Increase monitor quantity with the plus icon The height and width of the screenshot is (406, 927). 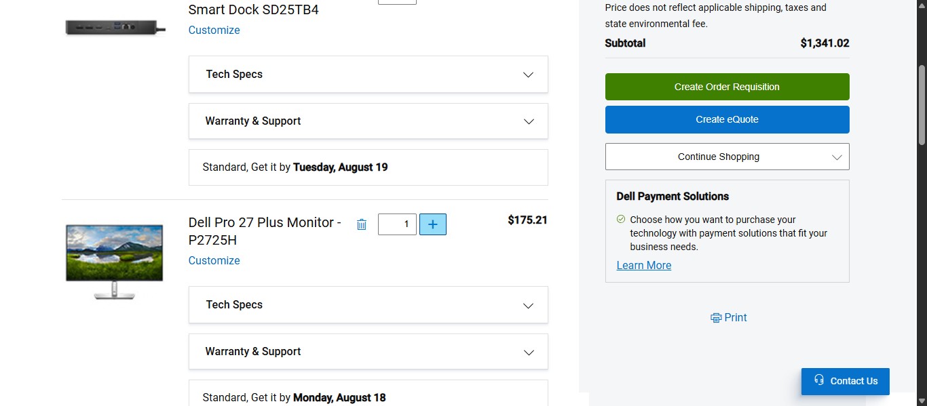pyautogui.click(x=433, y=224)
